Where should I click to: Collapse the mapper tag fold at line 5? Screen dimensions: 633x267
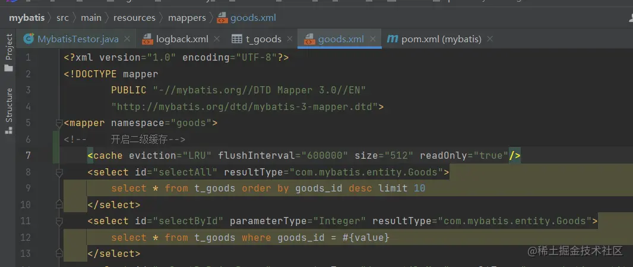click(59, 123)
